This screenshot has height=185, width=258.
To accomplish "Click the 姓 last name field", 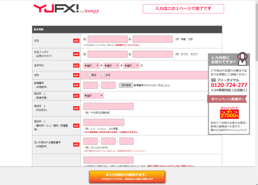I will click(x=107, y=40).
